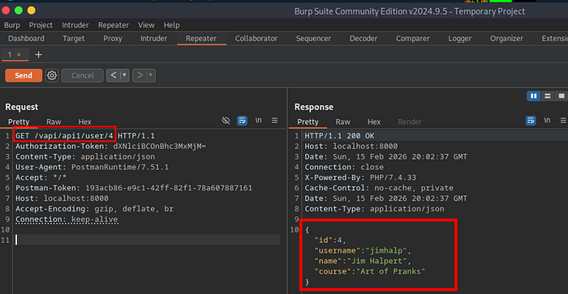The image size is (568, 294).
Task: Switch to the Organizer tab
Action: pos(506,38)
